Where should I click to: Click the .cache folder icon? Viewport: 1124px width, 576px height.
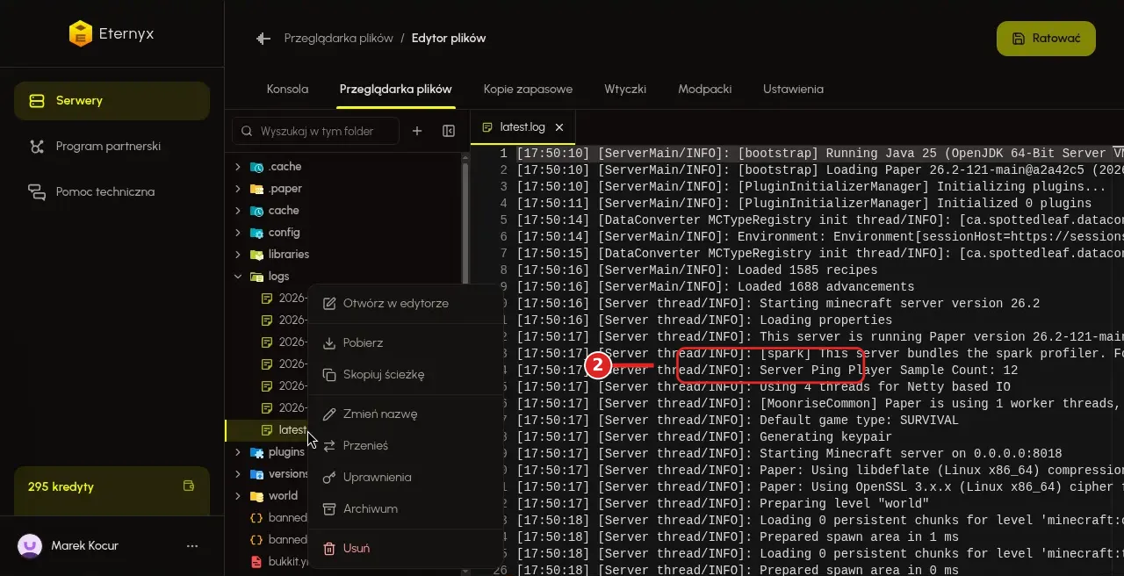click(256, 167)
